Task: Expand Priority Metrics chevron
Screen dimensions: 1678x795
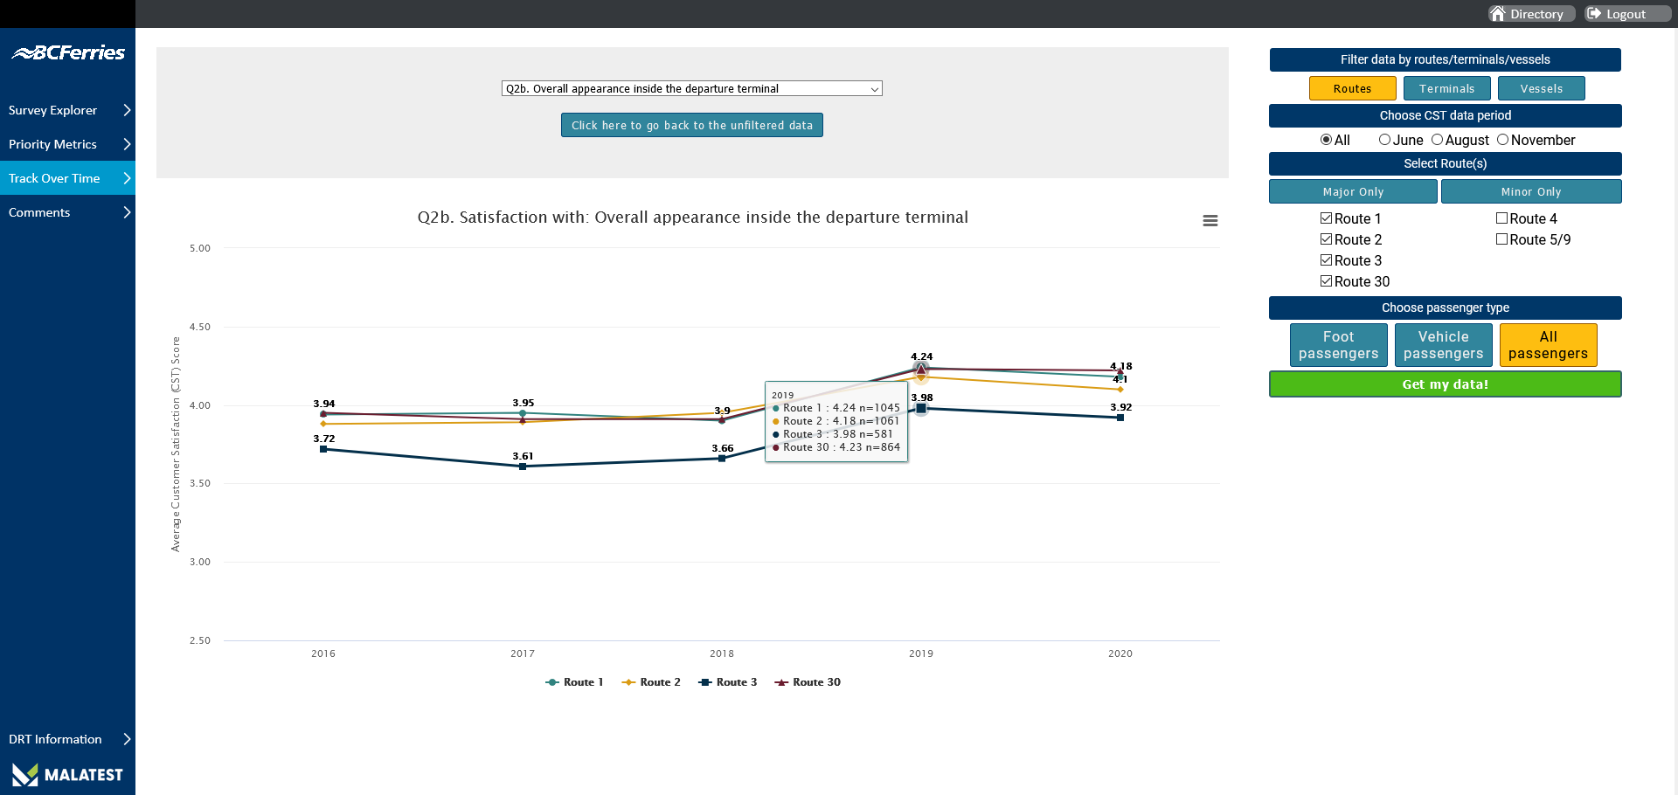Action: 127,144
